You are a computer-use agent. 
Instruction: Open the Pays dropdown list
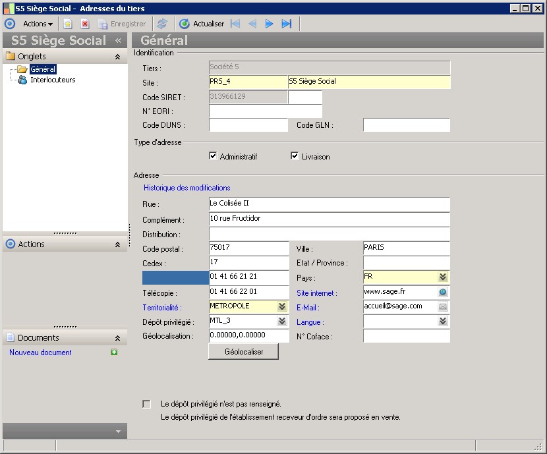(443, 277)
